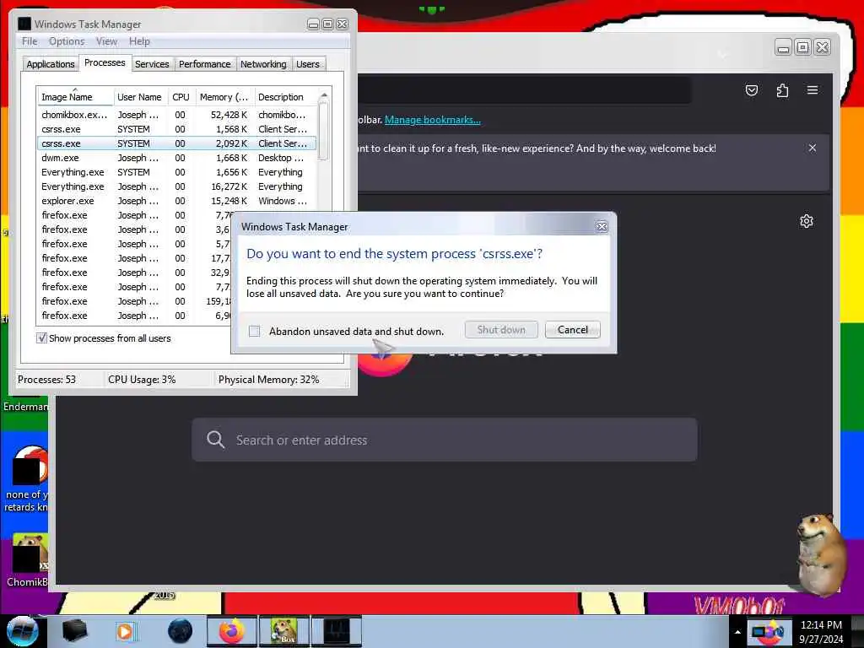The height and width of the screenshot is (648, 864).
Task: Sort processes by Memory column
Action: coord(224,97)
